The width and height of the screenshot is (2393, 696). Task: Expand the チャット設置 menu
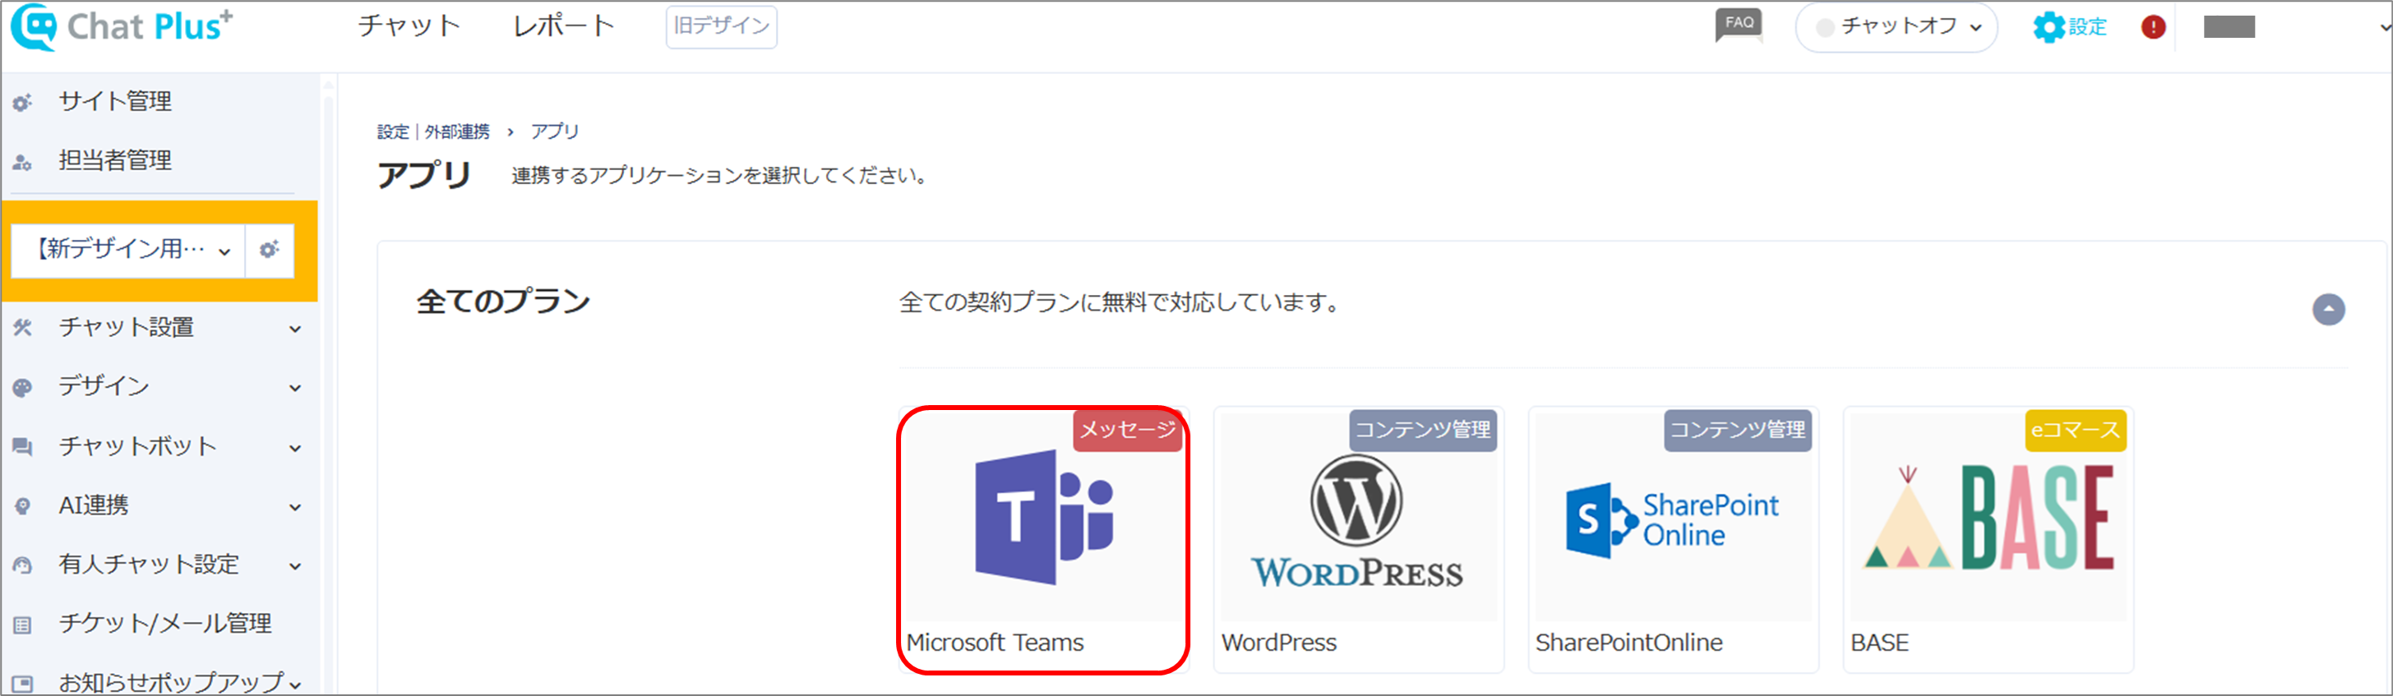click(159, 328)
